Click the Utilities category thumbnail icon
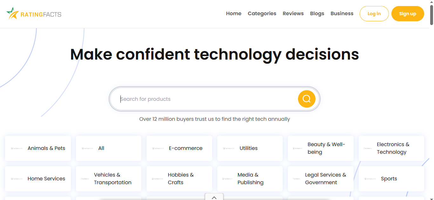Screen dimensions: 434x200 (228, 148)
